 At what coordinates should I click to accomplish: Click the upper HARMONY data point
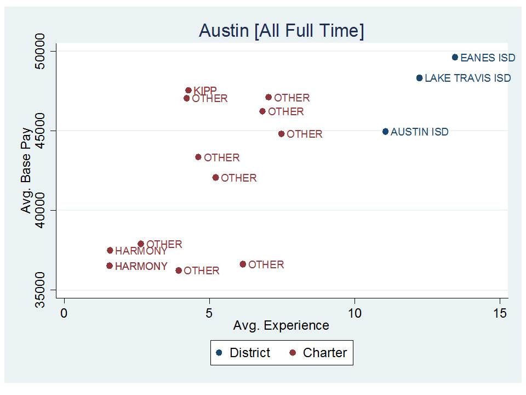(x=110, y=250)
